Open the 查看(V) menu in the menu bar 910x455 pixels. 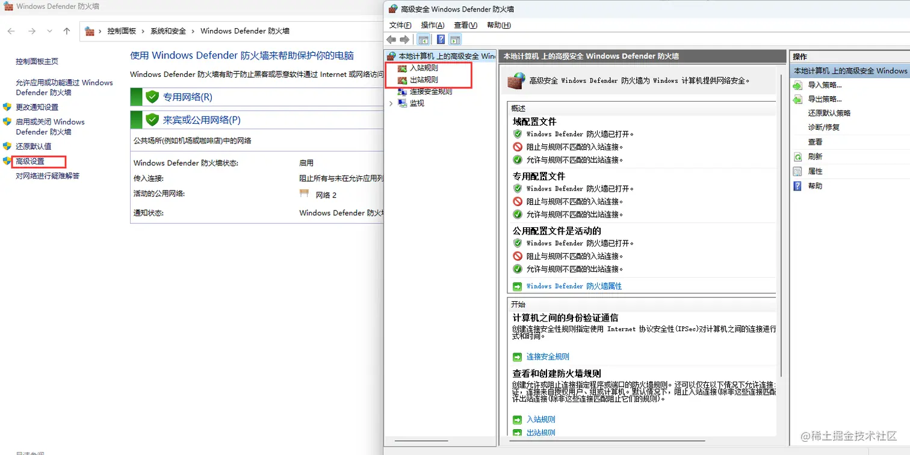coord(466,25)
